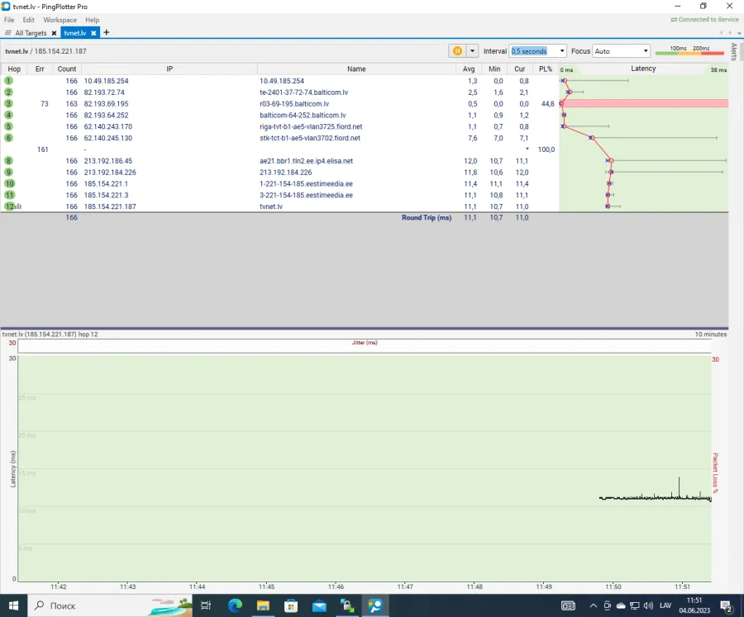Select hop 9 green circle icon
Screen dimensions: 744x617
coord(8,172)
